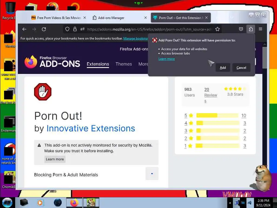Viewport: 277px width, 208px height.
Task: Expand the More menu
Action: pos(143,64)
